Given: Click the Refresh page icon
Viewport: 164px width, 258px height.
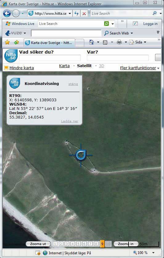Looking at the screenshot, I should (76, 14).
